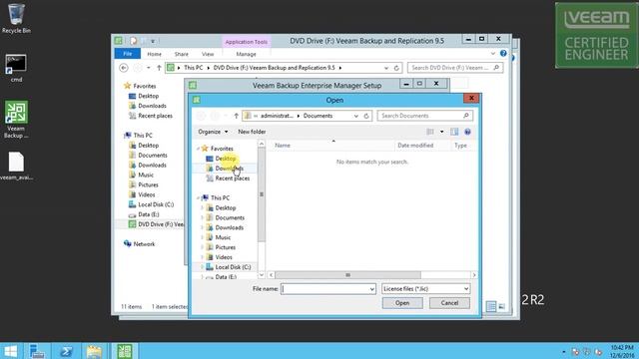
Task: Go back in DVD Drive explorer window
Action: click(124, 68)
